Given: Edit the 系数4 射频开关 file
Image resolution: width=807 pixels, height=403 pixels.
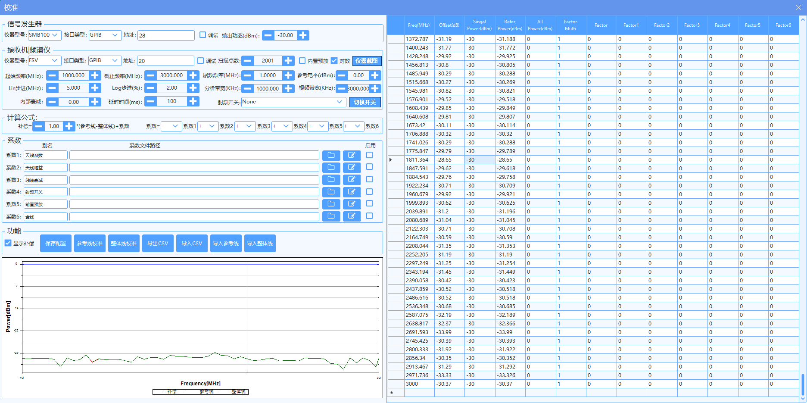Looking at the screenshot, I should click(352, 192).
